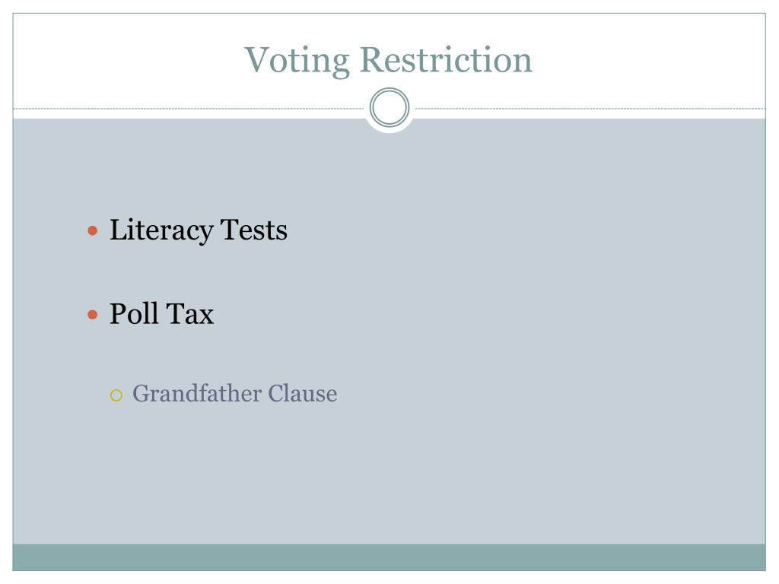Click the orange bullet beside Literacy Tests
This screenshot has height=584, width=779.
coord(92,230)
